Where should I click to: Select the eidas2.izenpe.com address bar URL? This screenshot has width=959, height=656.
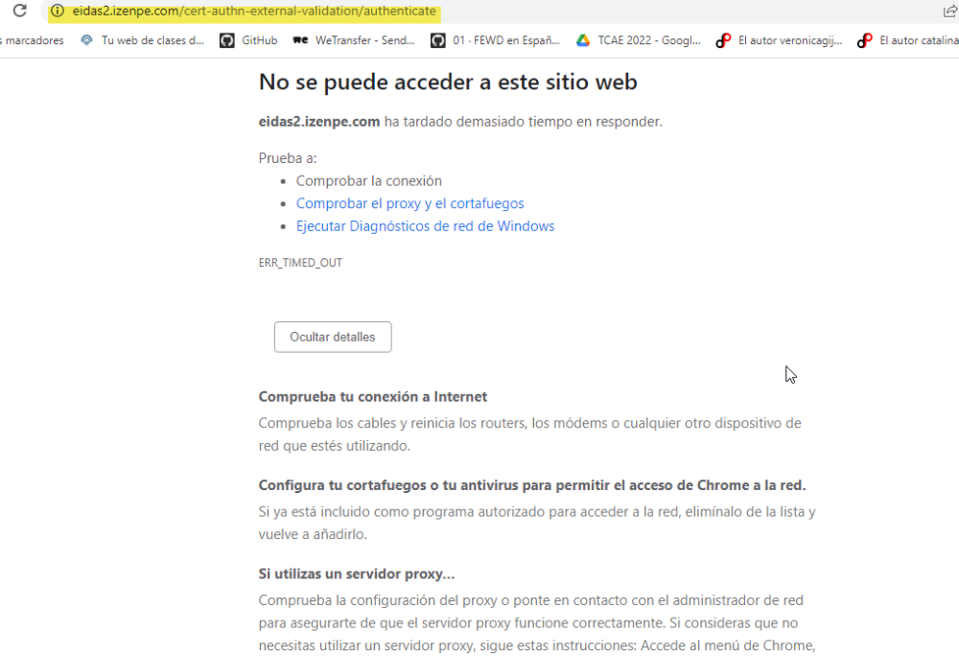point(254,11)
